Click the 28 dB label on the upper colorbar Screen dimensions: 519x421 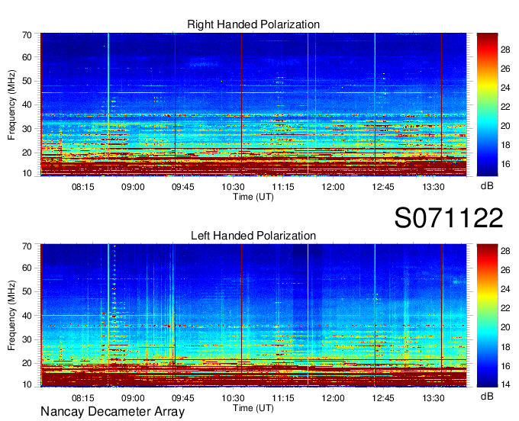point(505,50)
